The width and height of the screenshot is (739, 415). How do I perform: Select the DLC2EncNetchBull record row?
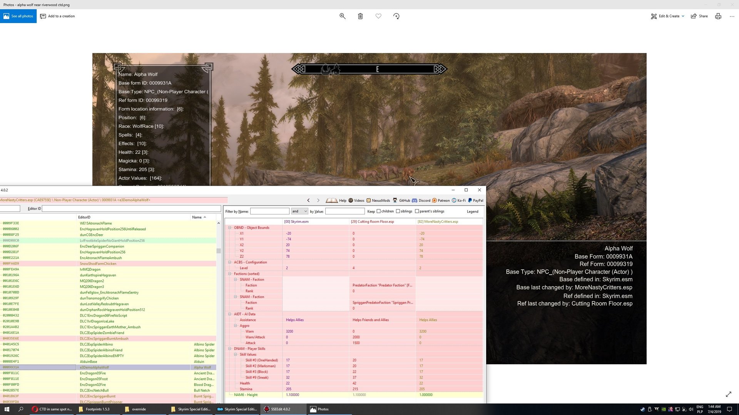point(108,390)
